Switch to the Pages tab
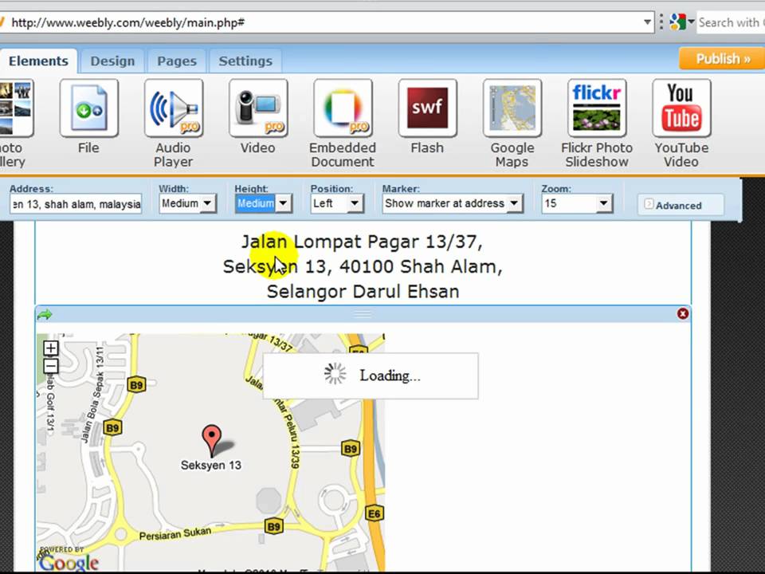Viewport: 765px width, 574px height. coord(177,61)
